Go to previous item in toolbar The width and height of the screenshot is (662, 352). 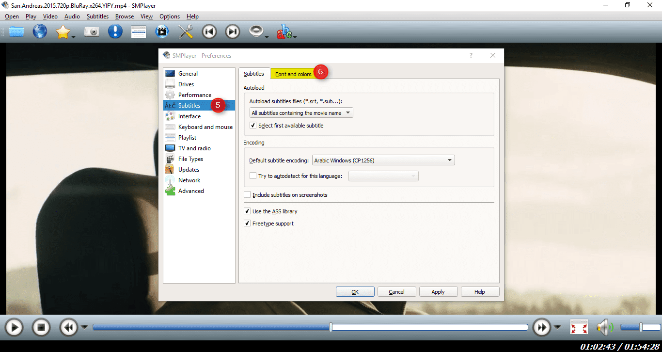(x=209, y=32)
